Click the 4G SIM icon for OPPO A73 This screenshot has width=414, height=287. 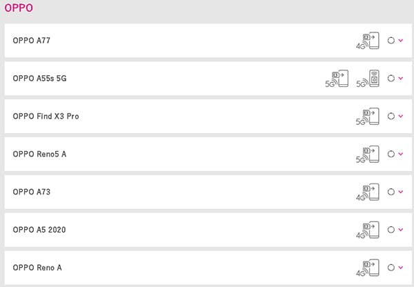coord(368,192)
